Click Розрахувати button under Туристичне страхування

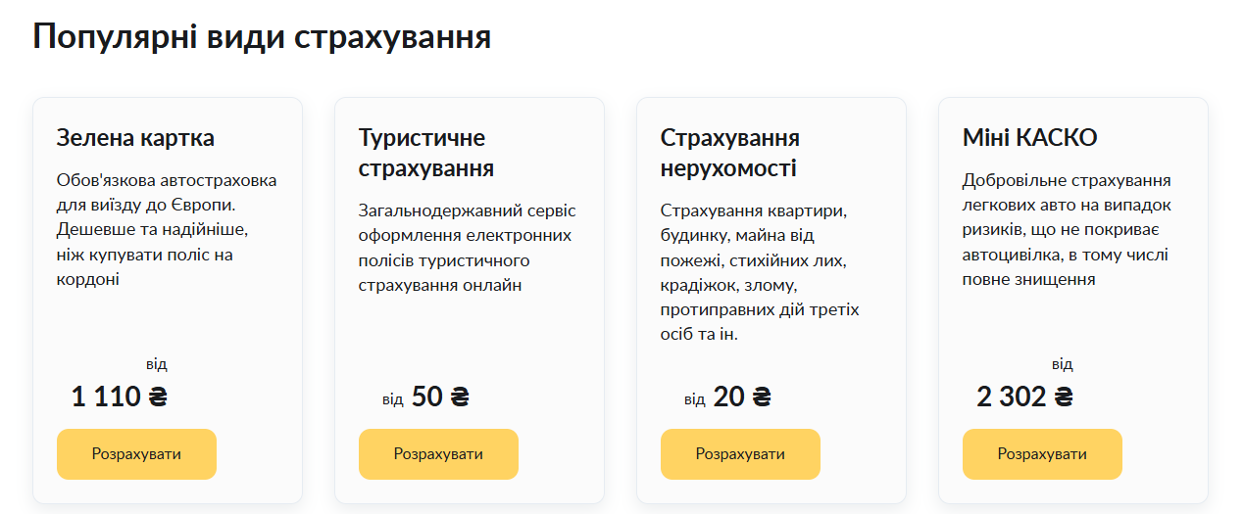click(x=438, y=454)
